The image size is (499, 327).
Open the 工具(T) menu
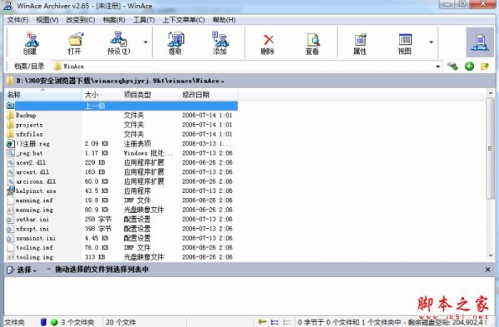pos(144,20)
